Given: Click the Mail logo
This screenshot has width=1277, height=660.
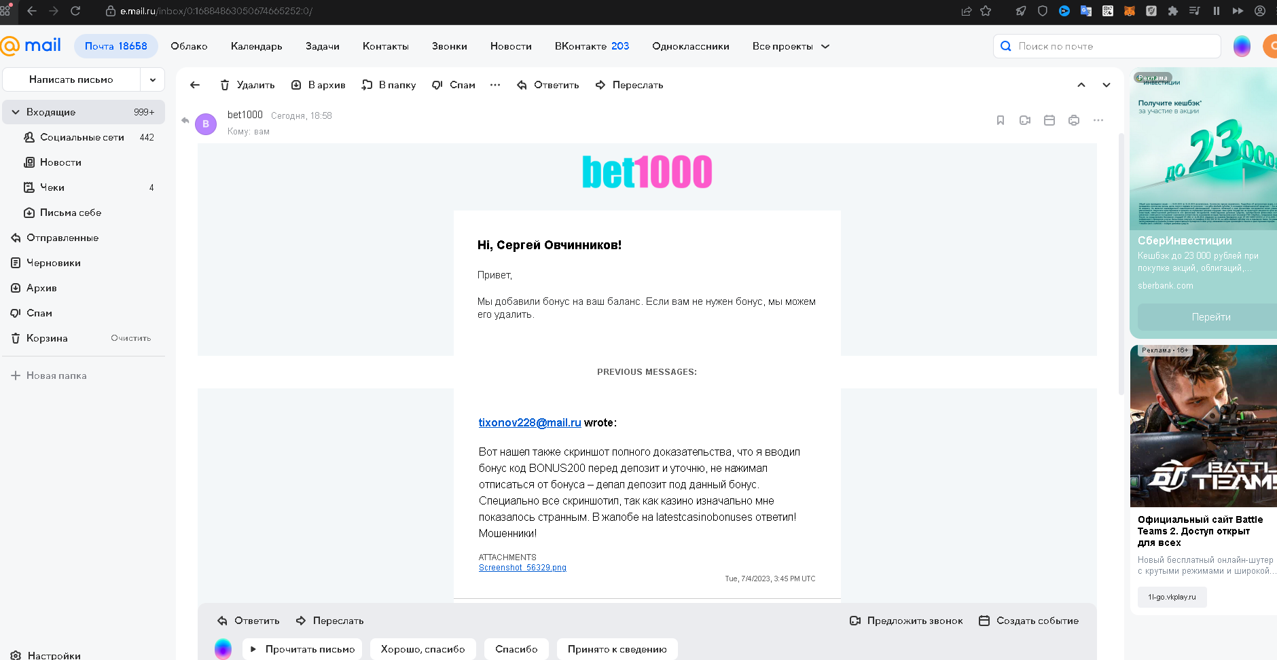Looking at the screenshot, I should (31, 45).
